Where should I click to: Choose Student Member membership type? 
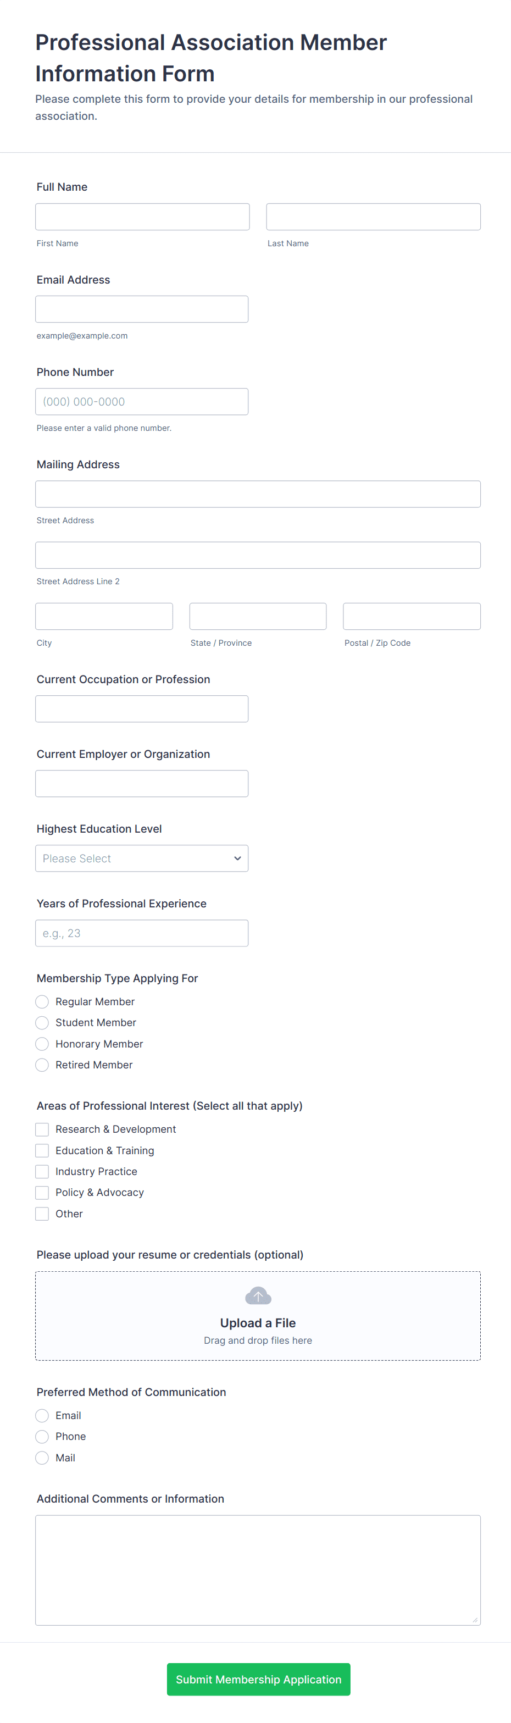point(42,1022)
